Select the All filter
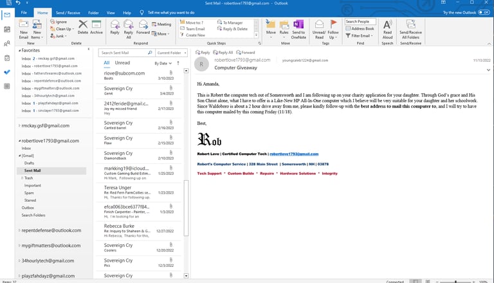Viewport: 494px width, 283px height. coord(107,63)
